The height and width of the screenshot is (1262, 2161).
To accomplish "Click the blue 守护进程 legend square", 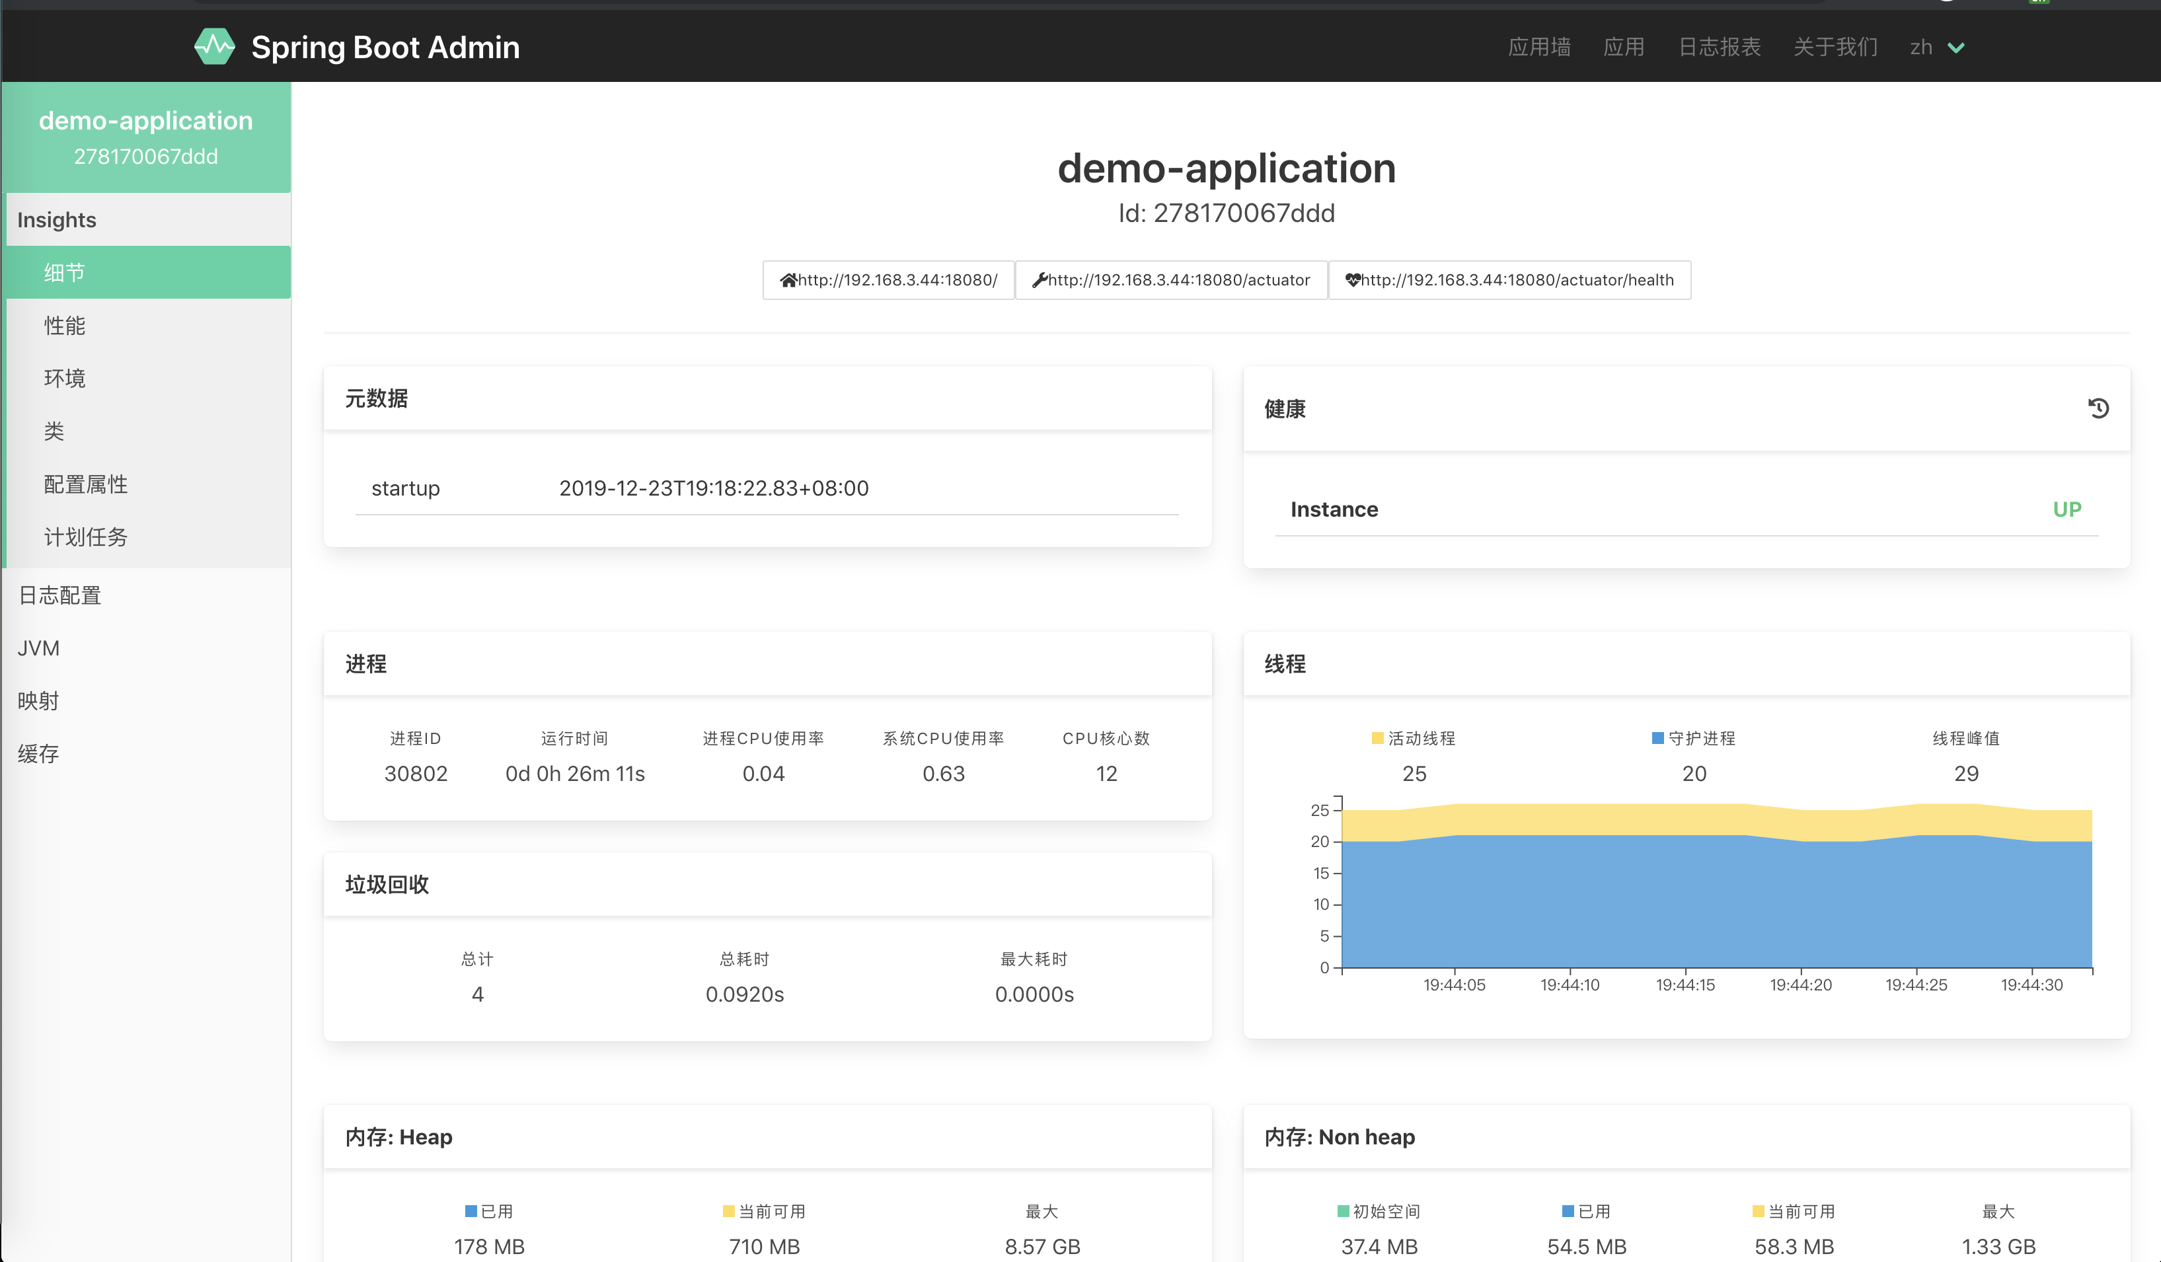I will pos(1657,738).
